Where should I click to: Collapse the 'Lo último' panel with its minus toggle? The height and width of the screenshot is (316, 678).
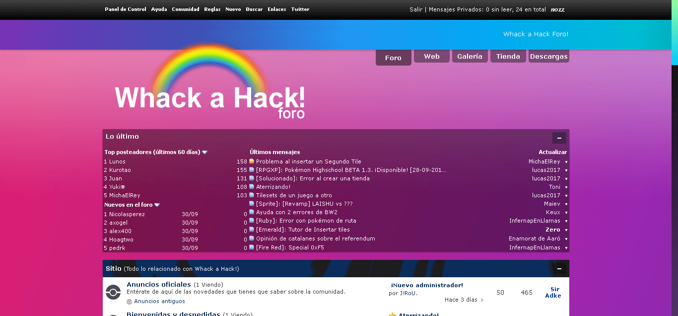pyautogui.click(x=559, y=138)
